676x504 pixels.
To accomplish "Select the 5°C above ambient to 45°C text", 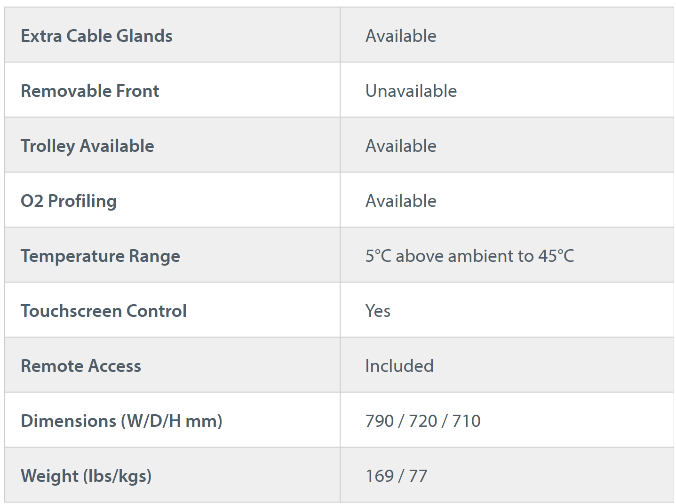I will click(x=469, y=256).
